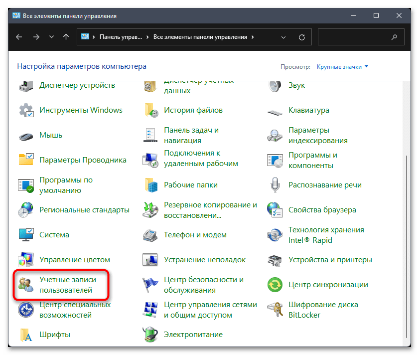This screenshot has height=355, width=419.
Task: Open the Управление цветом icon
Action: (x=26, y=259)
